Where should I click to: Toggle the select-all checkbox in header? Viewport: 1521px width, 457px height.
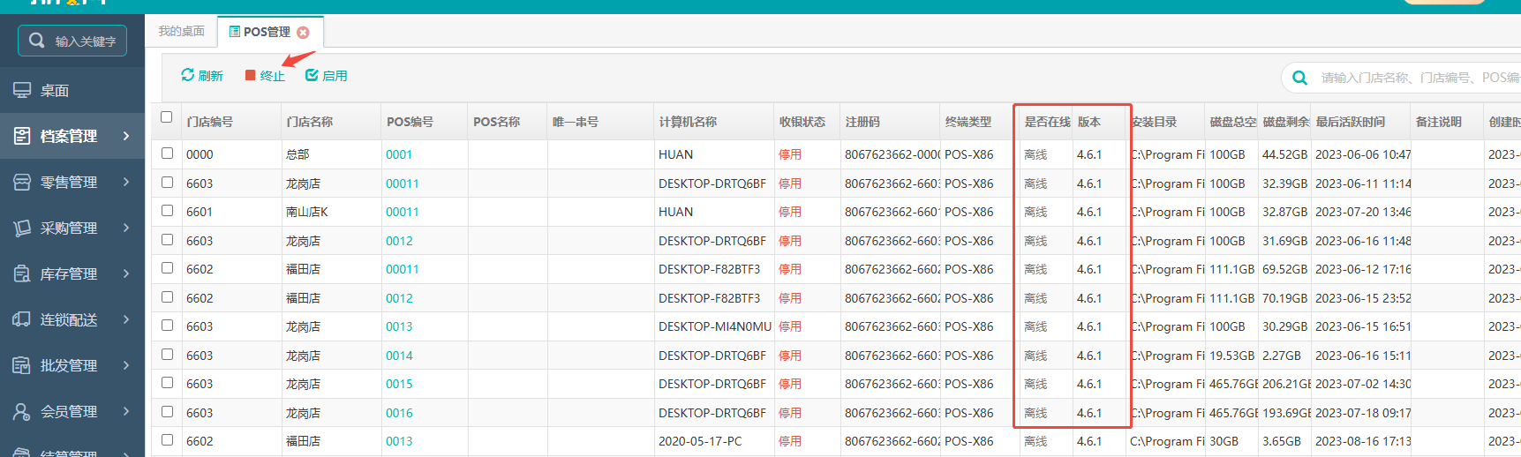[x=167, y=117]
